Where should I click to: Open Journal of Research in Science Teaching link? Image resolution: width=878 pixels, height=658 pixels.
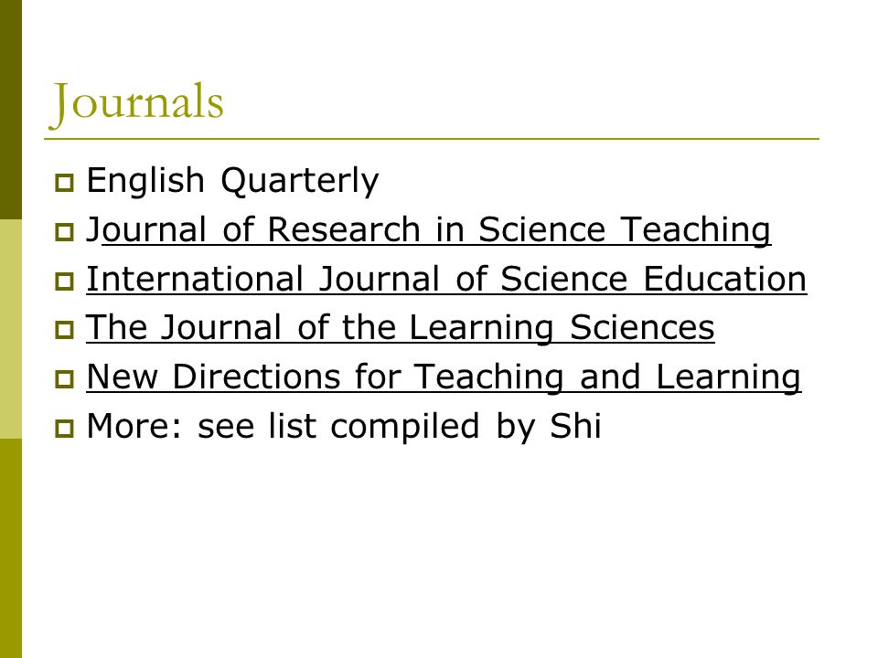[428, 230]
